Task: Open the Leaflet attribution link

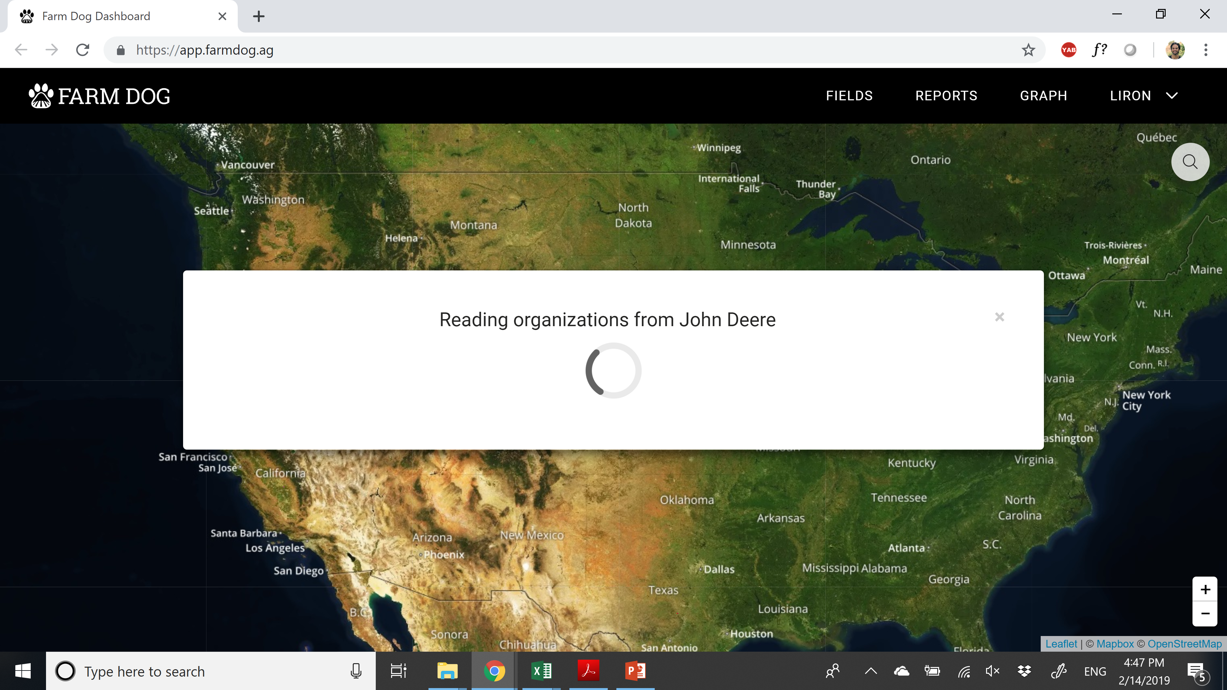Action: [x=1061, y=644]
